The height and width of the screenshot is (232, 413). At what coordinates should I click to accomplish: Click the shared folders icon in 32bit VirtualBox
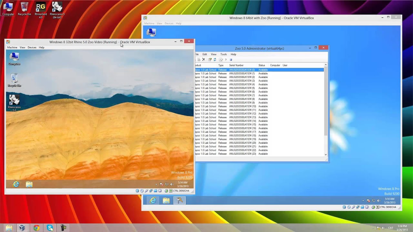click(x=156, y=191)
